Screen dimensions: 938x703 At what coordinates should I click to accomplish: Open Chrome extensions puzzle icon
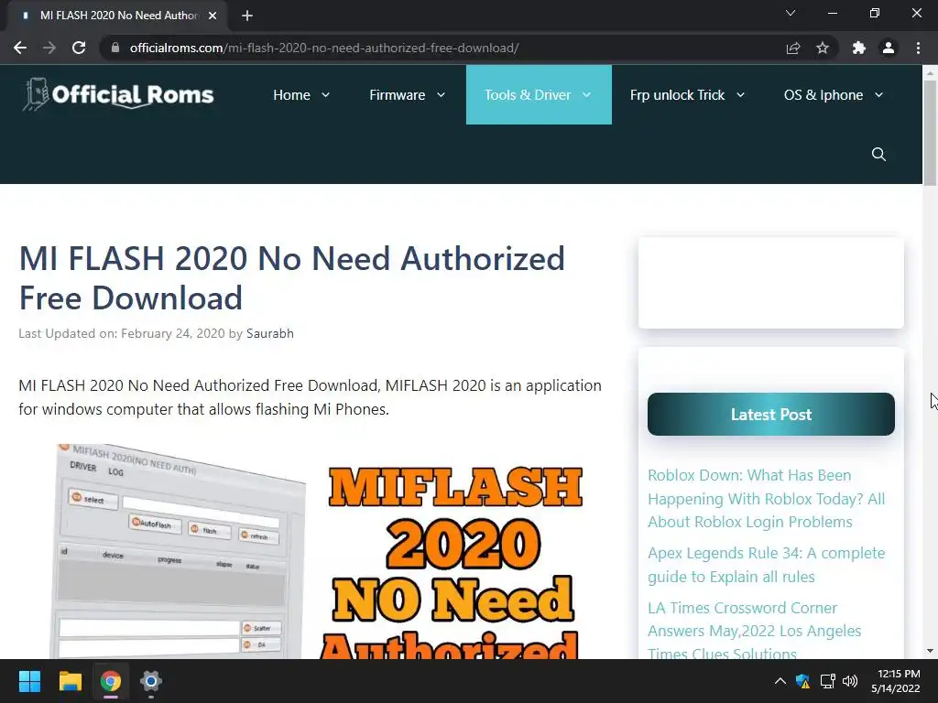[x=858, y=48]
